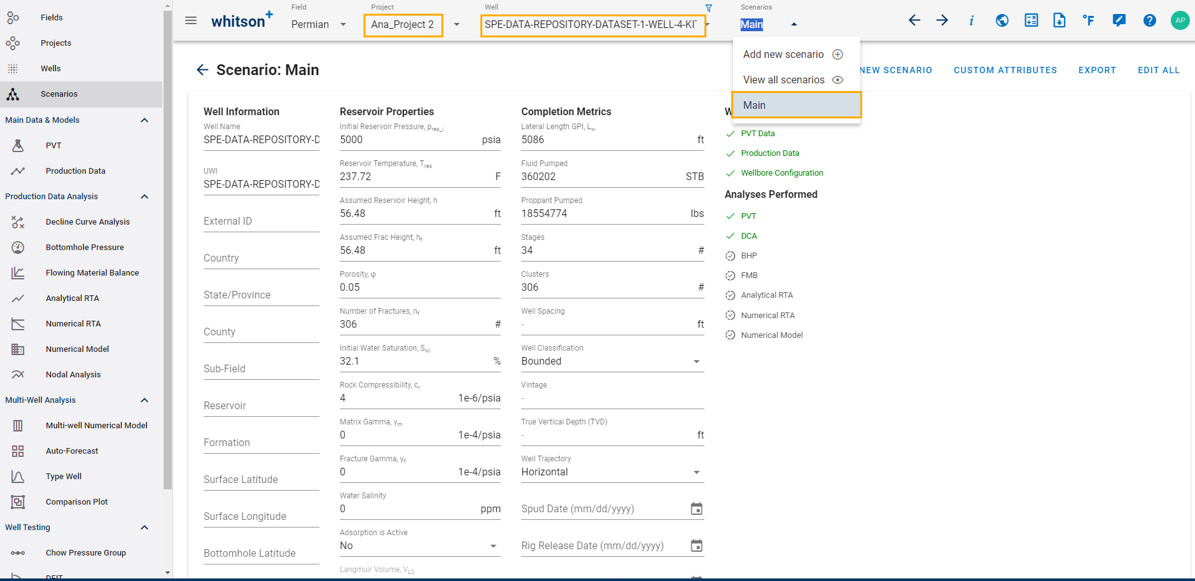Screen dimensions: 1195x581
Task: Collapse the Multi-Well Analysis section
Action: pos(144,400)
